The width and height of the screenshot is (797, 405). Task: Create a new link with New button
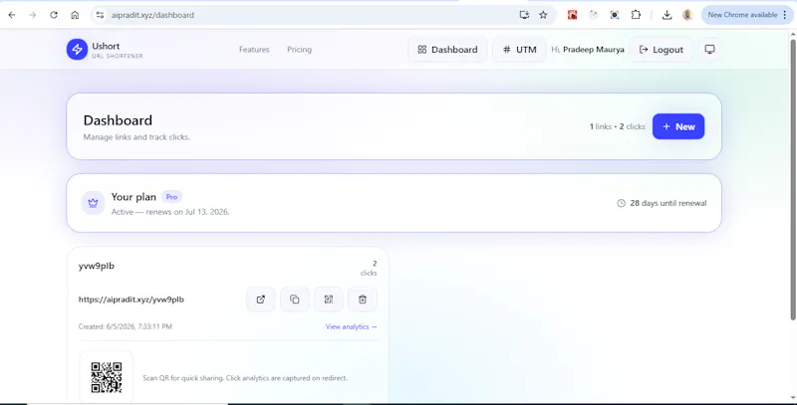(x=678, y=126)
